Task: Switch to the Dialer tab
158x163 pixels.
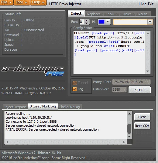Action: pyautogui.click(x=127, y=14)
